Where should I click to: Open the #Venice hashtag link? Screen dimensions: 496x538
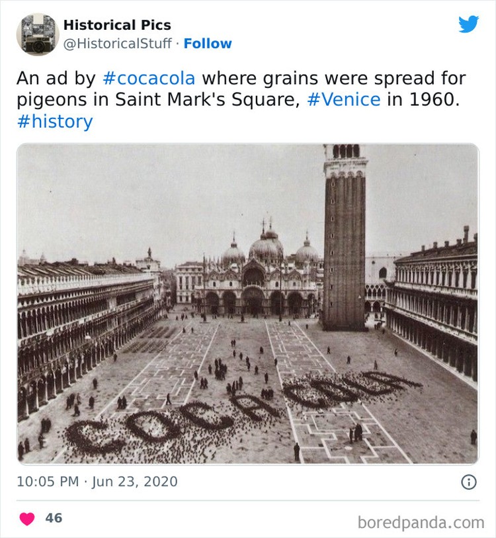tap(344, 100)
